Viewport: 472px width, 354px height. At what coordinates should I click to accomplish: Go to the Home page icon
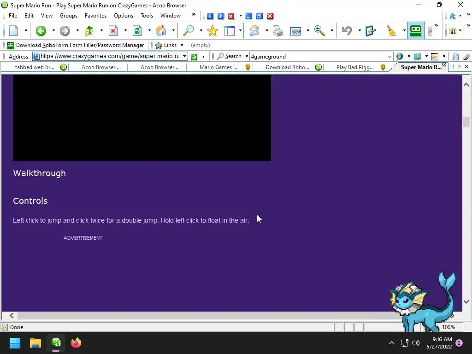(161, 31)
